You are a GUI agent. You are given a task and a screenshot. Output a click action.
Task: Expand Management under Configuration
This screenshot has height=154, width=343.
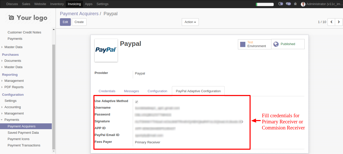(x=14, y=113)
